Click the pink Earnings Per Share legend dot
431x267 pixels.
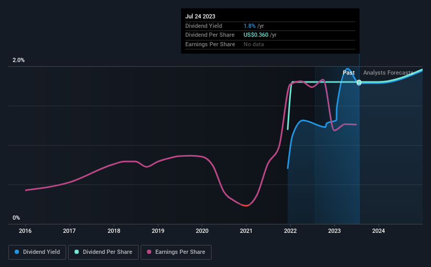[x=148, y=252]
